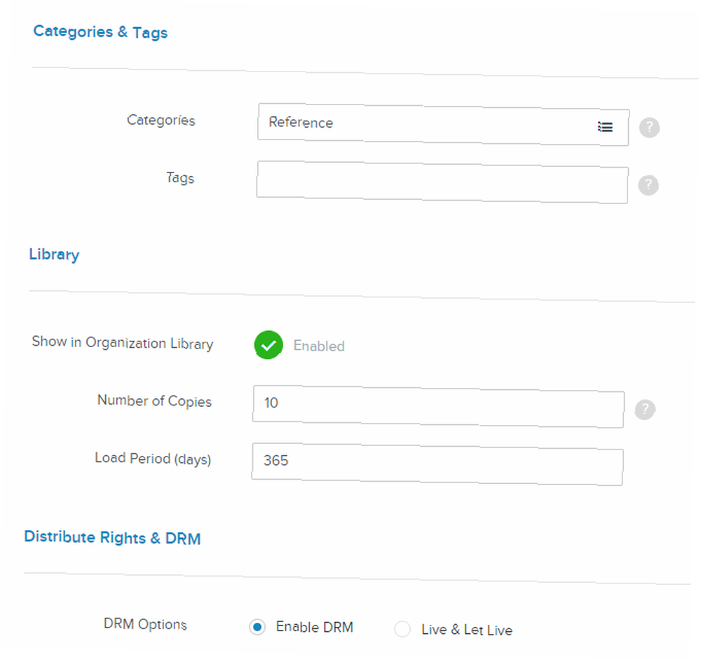Open the Categories list icon
This screenshot has width=701, height=662.
606,127
